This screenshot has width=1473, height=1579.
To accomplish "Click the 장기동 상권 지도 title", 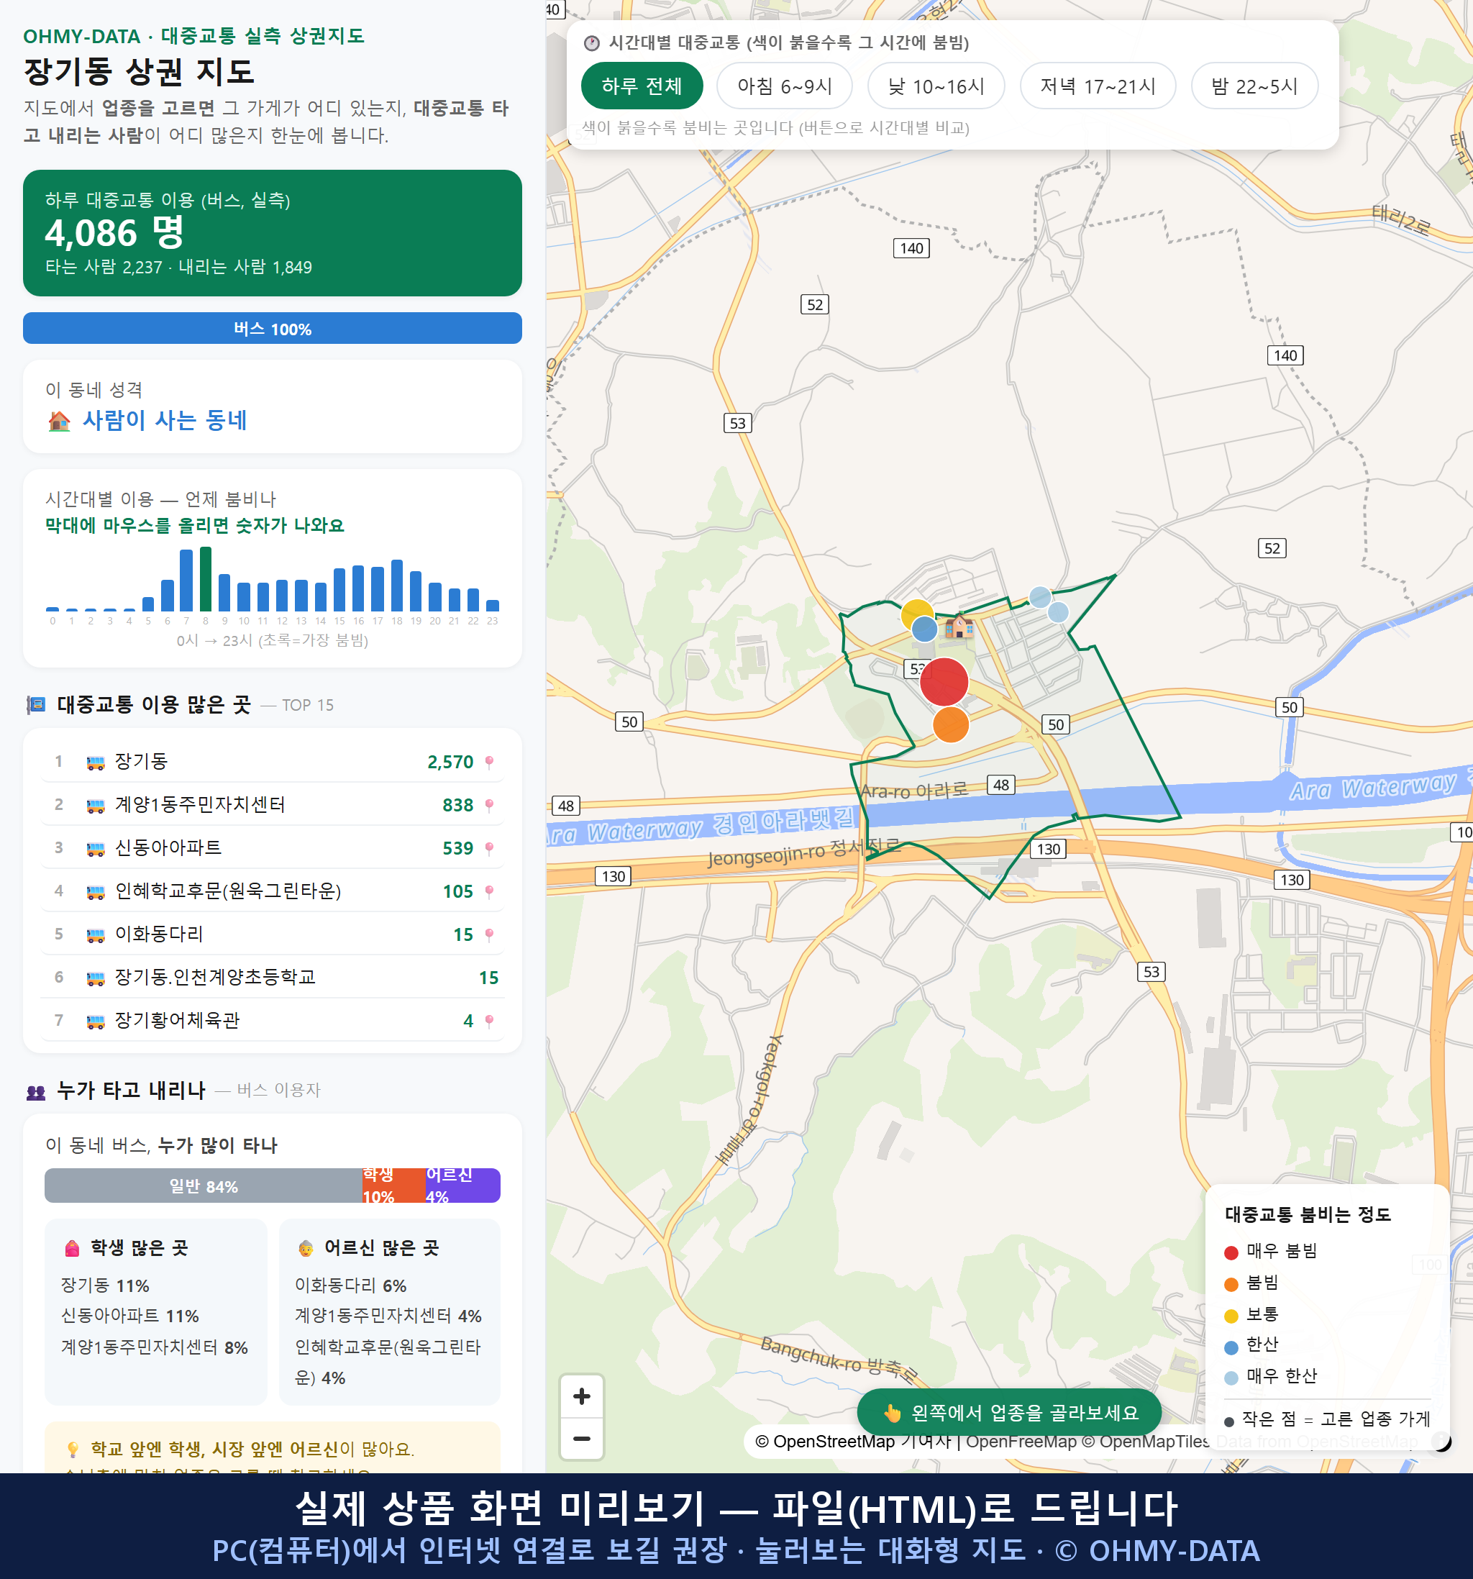I will (x=140, y=71).
